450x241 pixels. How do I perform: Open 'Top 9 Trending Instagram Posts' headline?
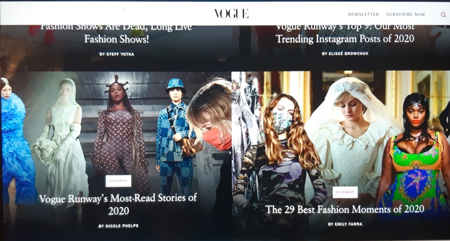click(345, 33)
